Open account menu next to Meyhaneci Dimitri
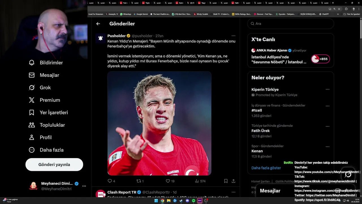 click(x=84, y=186)
